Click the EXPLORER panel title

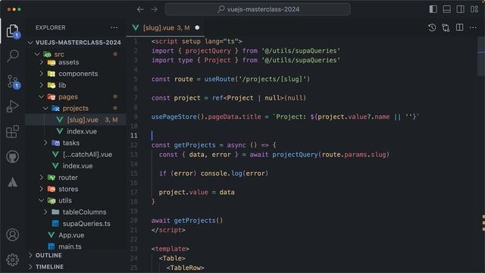coord(51,27)
